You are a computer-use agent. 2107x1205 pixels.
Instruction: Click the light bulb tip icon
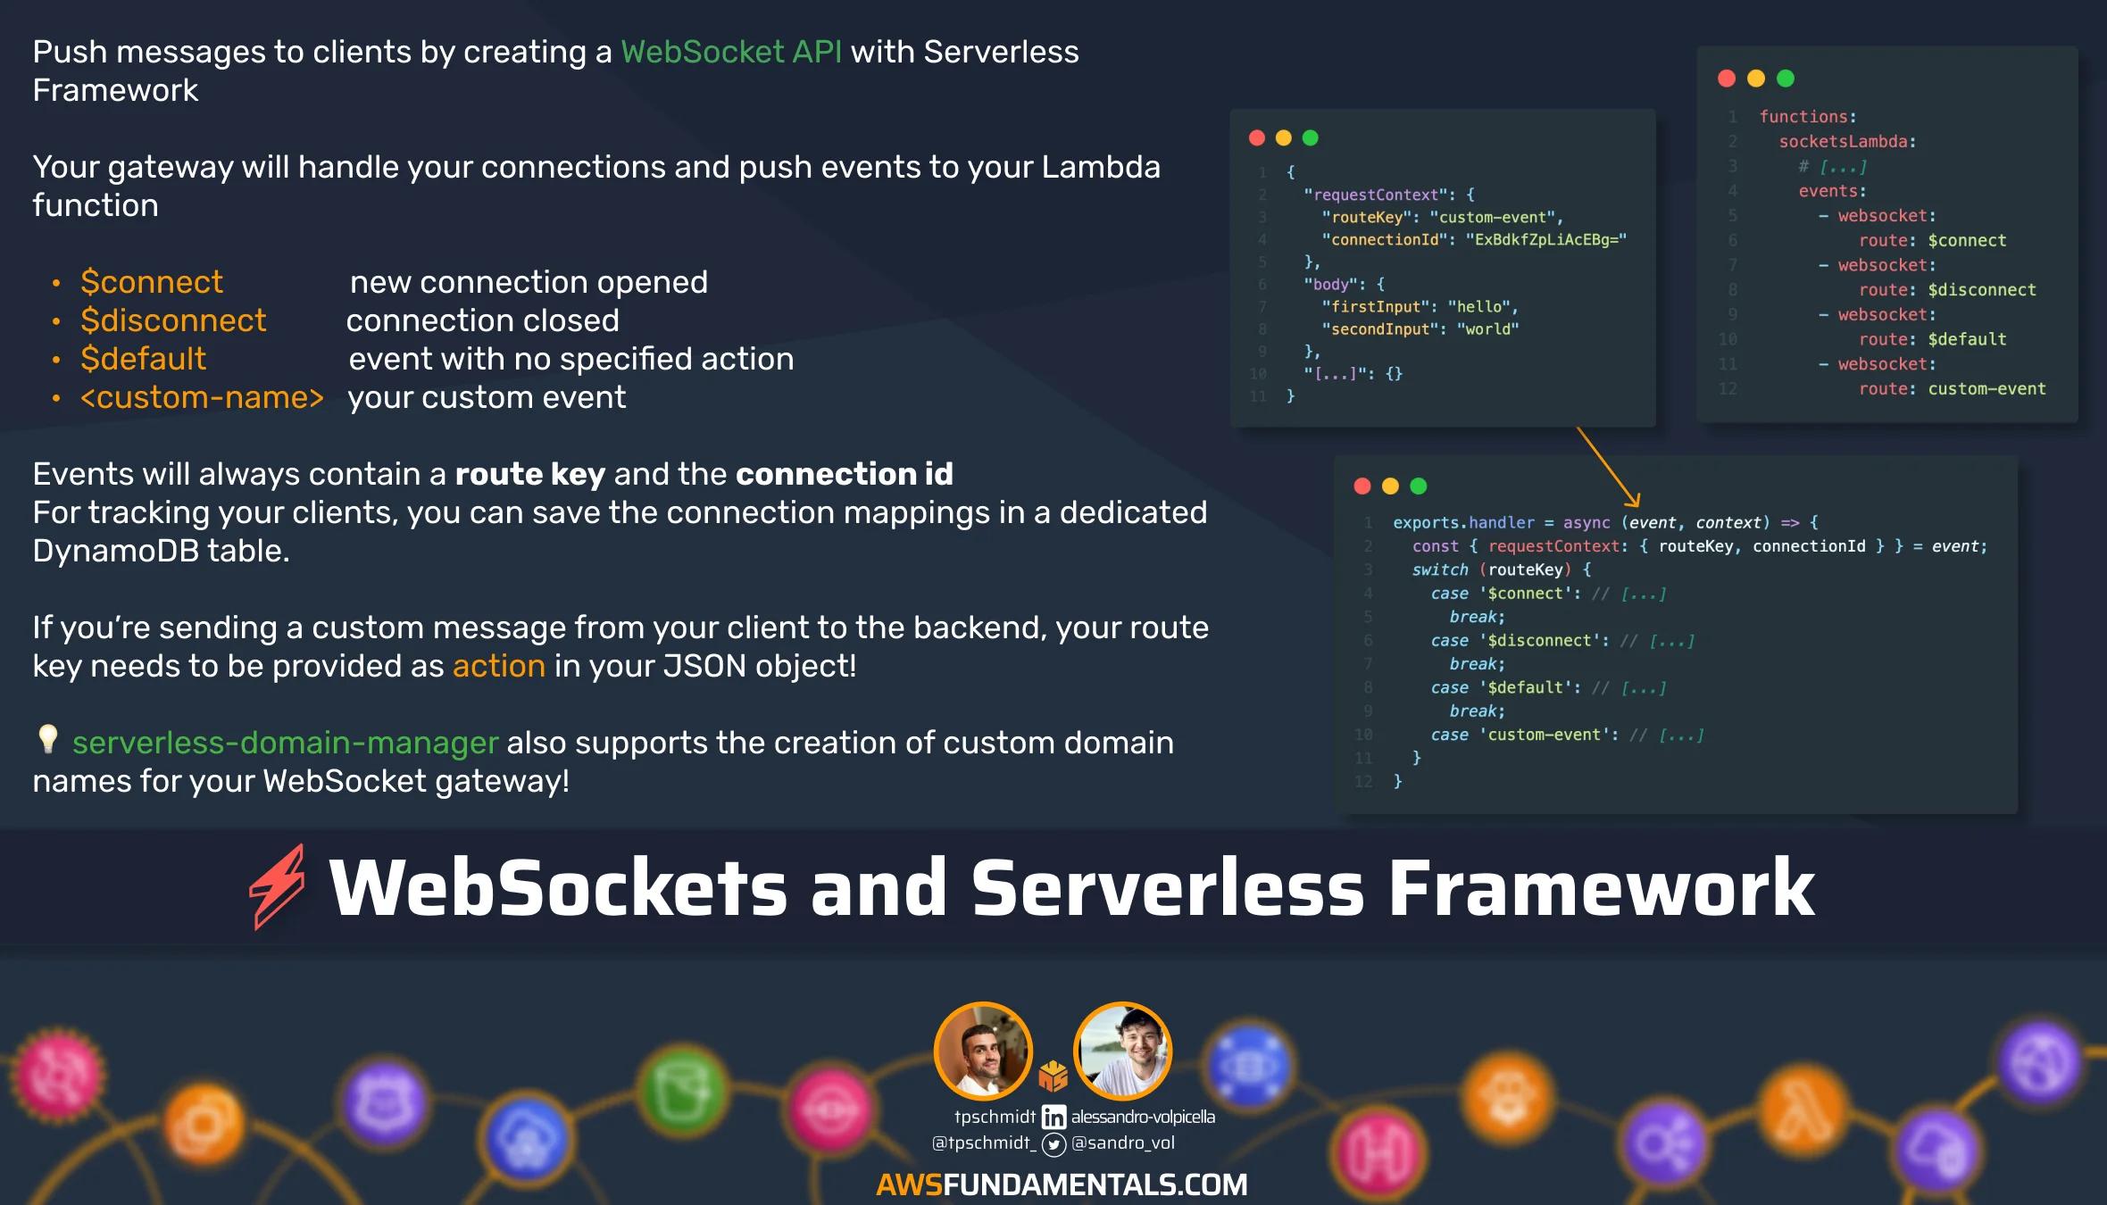47,739
